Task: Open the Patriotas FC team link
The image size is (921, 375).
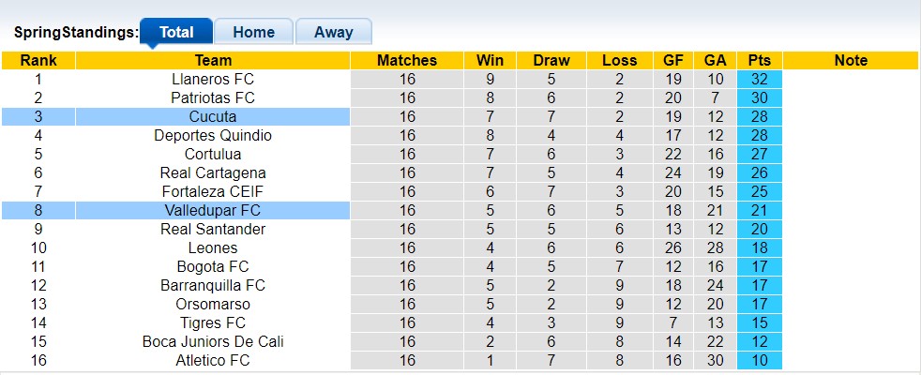Action: [213, 98]
